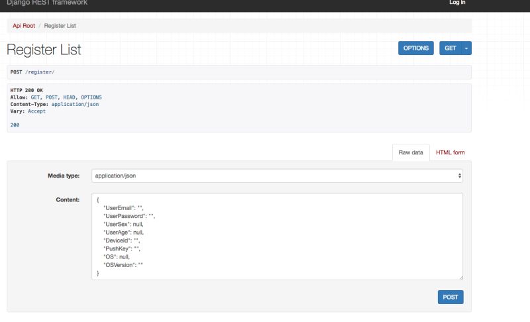Select the HTTP 200 OK status text

click(26, 90)
